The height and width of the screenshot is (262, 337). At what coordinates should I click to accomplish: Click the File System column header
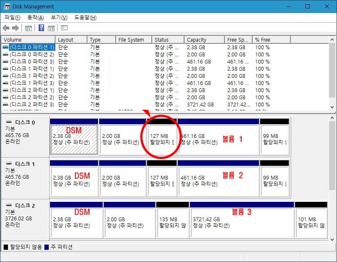point(133,40)
